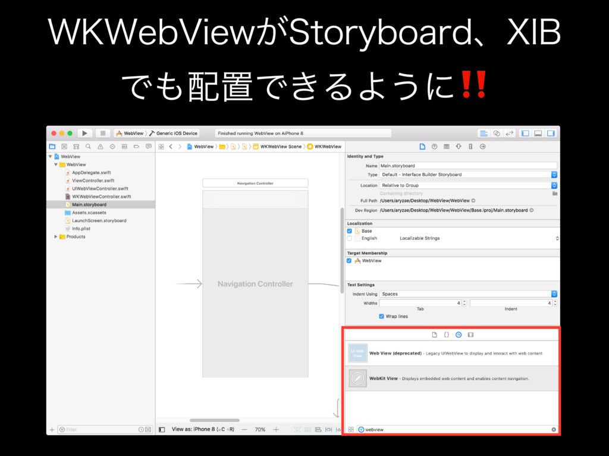This screenshot has height=456, width=609.
Task: Select the Code Snippet library braces icon
Action: tap(447, 335)
